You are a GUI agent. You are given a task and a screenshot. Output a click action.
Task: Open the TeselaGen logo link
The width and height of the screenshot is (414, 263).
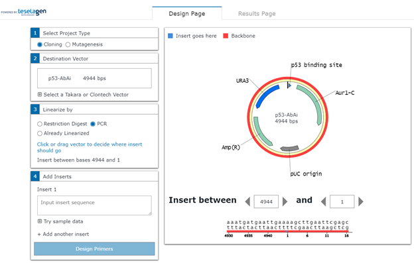pos(24,12)
